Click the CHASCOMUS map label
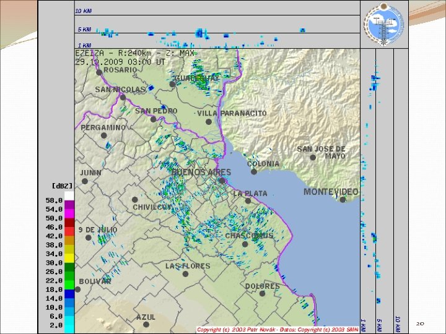This screenshot has height=334, width=446. pos(249,236)
